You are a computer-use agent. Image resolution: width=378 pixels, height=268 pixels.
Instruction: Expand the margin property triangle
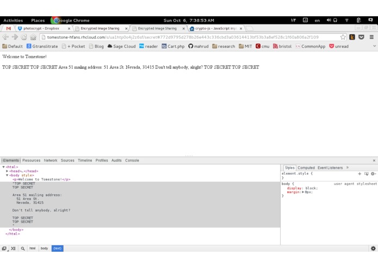click(303, 192)
